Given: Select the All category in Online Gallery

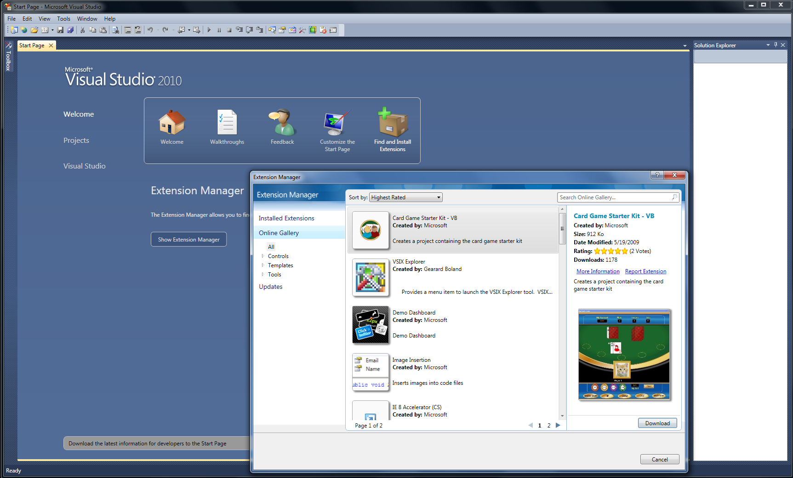Looking at the screenshot, I should click(271, 247).
